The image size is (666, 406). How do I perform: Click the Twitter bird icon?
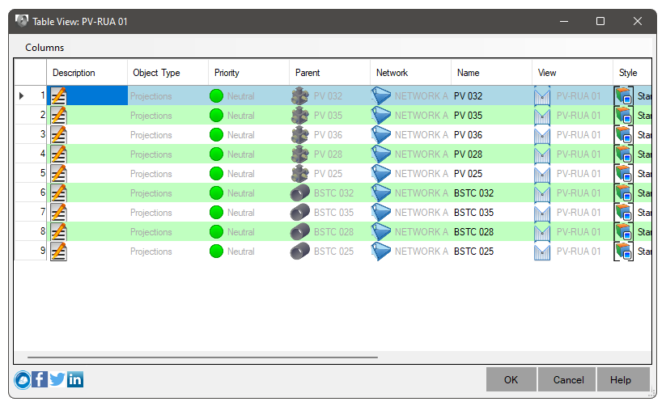(x=57, y=379)
